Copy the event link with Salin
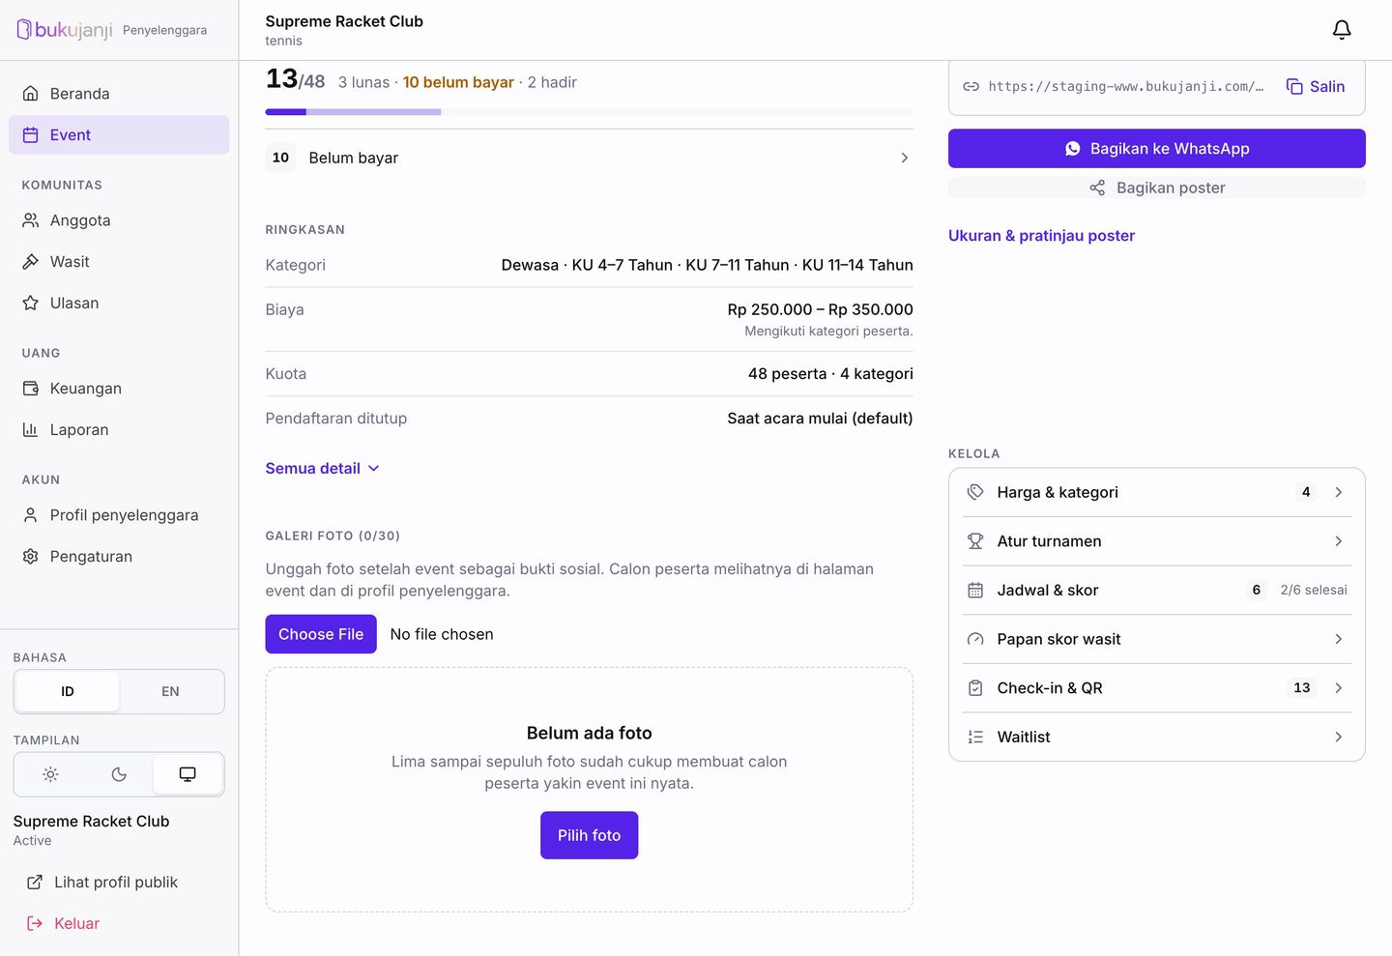This screenshot has width=1392, height=956. (1316, 87)
